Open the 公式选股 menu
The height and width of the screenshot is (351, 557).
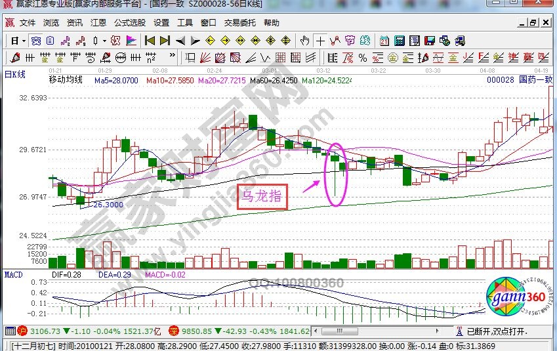click(x=129, y=22)
